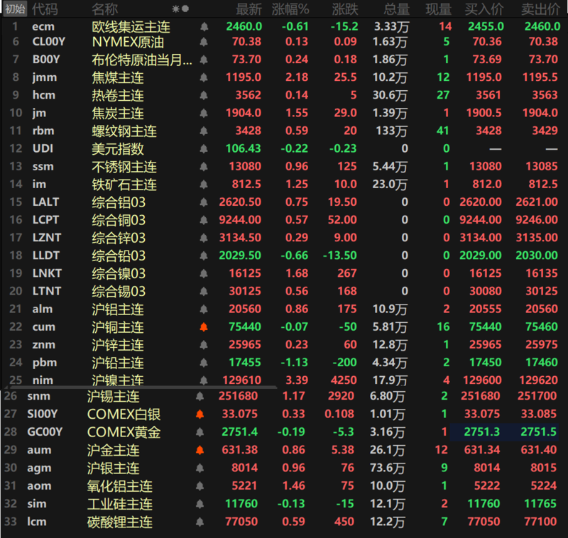Sort by 卖出价 column header
The image size is (568, 538).
pos(540,9)
